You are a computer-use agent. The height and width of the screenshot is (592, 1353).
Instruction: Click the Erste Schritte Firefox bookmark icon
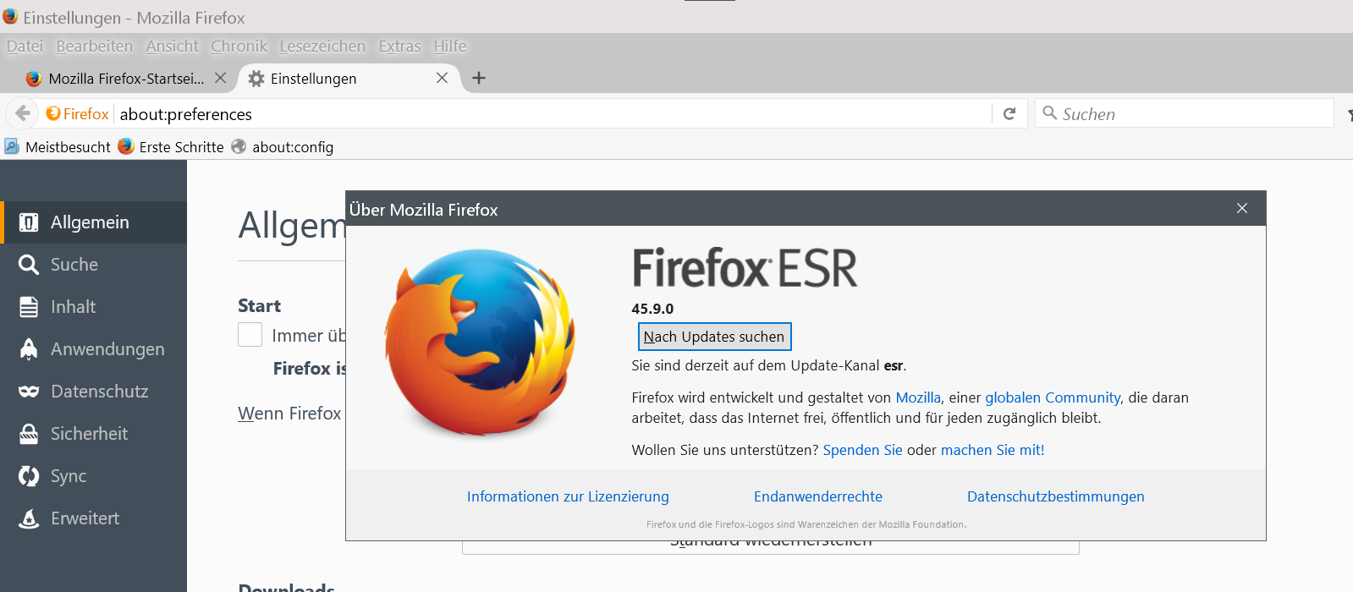pos(126,146)
